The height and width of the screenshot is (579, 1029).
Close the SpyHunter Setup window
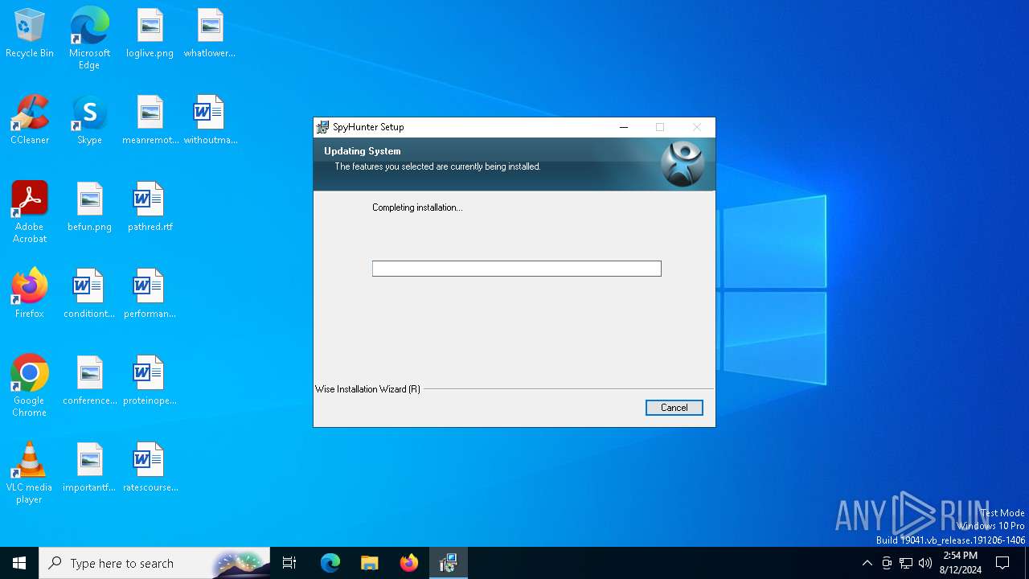coord(697,127)
